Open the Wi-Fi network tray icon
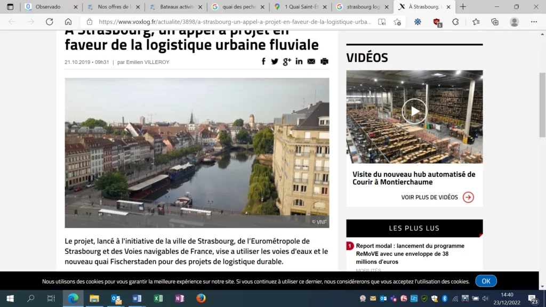 (x=455, y=298)
